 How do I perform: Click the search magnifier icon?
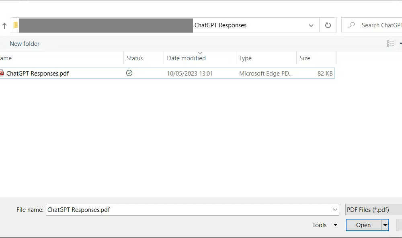tap(351, 25)
